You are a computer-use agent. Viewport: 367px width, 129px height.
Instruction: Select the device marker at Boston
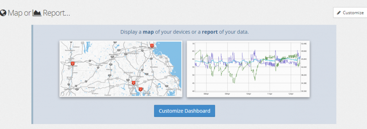click(152, 46)
